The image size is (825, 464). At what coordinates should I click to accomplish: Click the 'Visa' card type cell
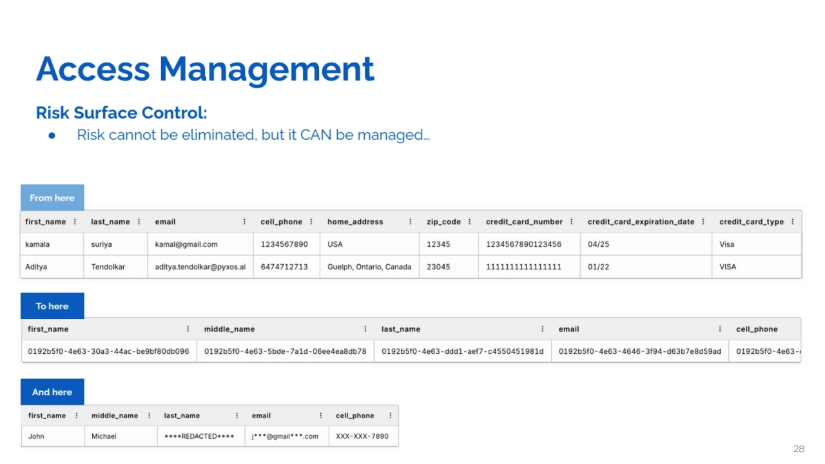(x=757, y=244)
